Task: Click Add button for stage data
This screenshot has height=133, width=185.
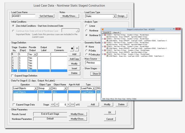Action: 93,104
